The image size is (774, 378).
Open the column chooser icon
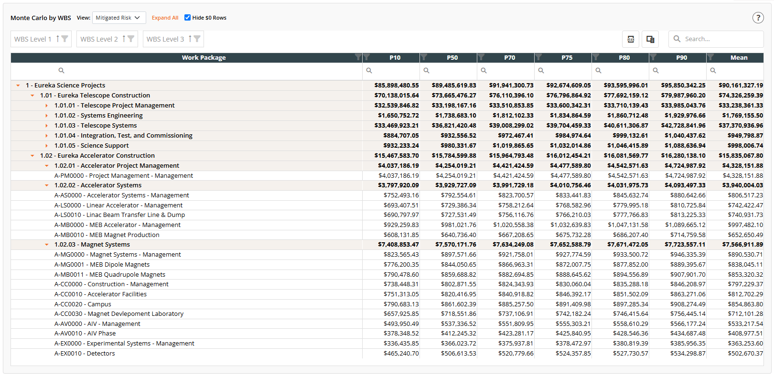point(650,39)
